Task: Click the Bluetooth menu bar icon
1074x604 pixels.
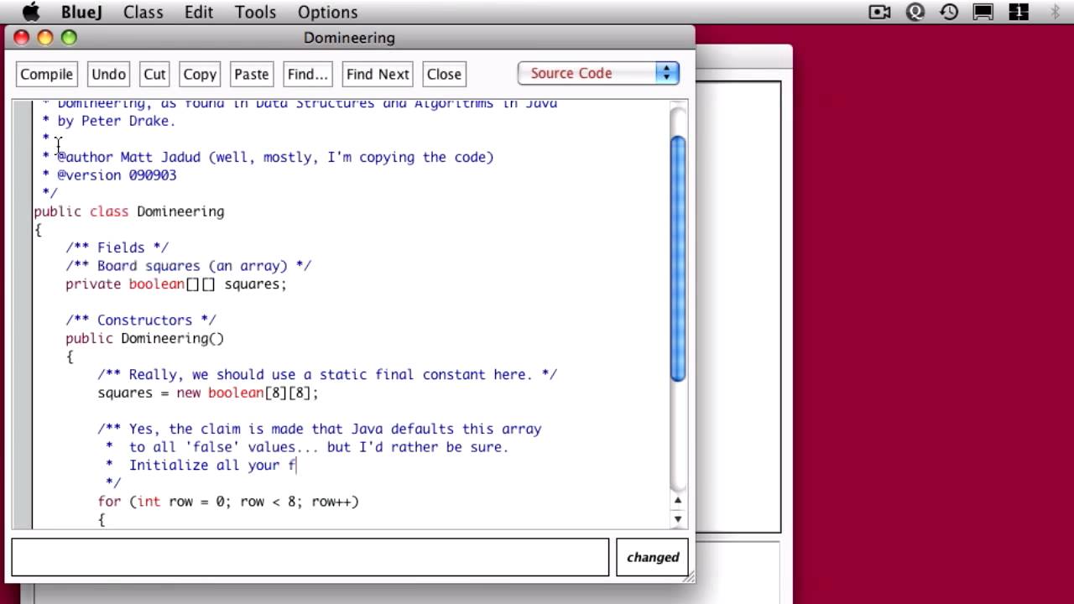Action: pos(1056,12)
